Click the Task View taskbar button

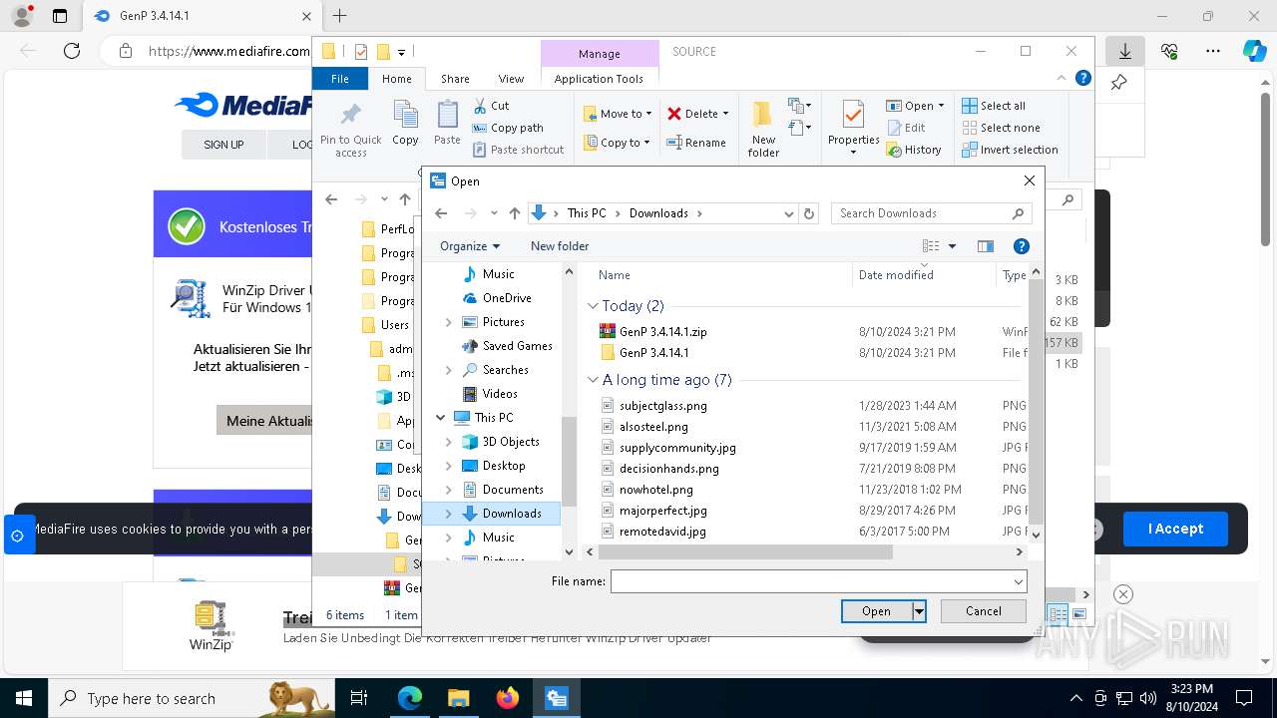359,698
